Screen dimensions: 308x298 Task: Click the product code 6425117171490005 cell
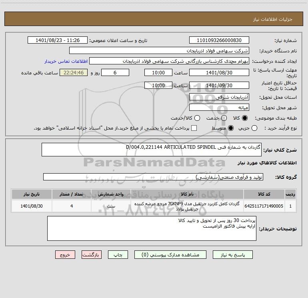(x=264, y=206)
